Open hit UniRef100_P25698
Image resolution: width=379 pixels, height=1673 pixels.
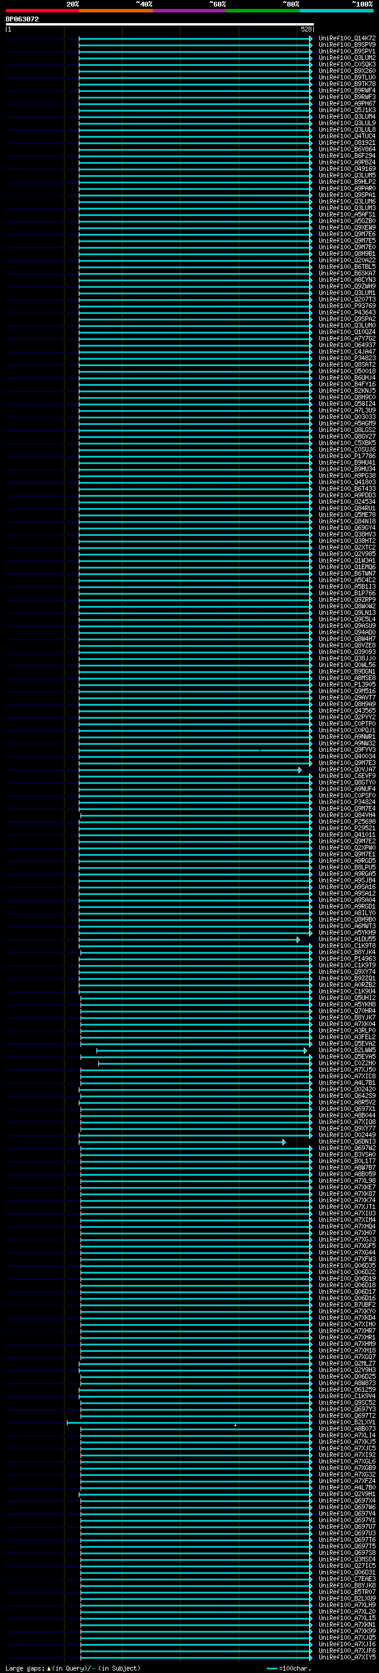click(347, 821)
